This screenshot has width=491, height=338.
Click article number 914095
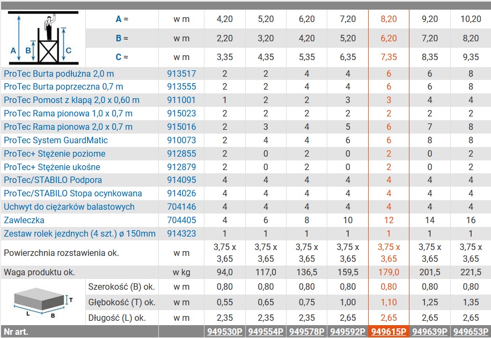(181, 180)
